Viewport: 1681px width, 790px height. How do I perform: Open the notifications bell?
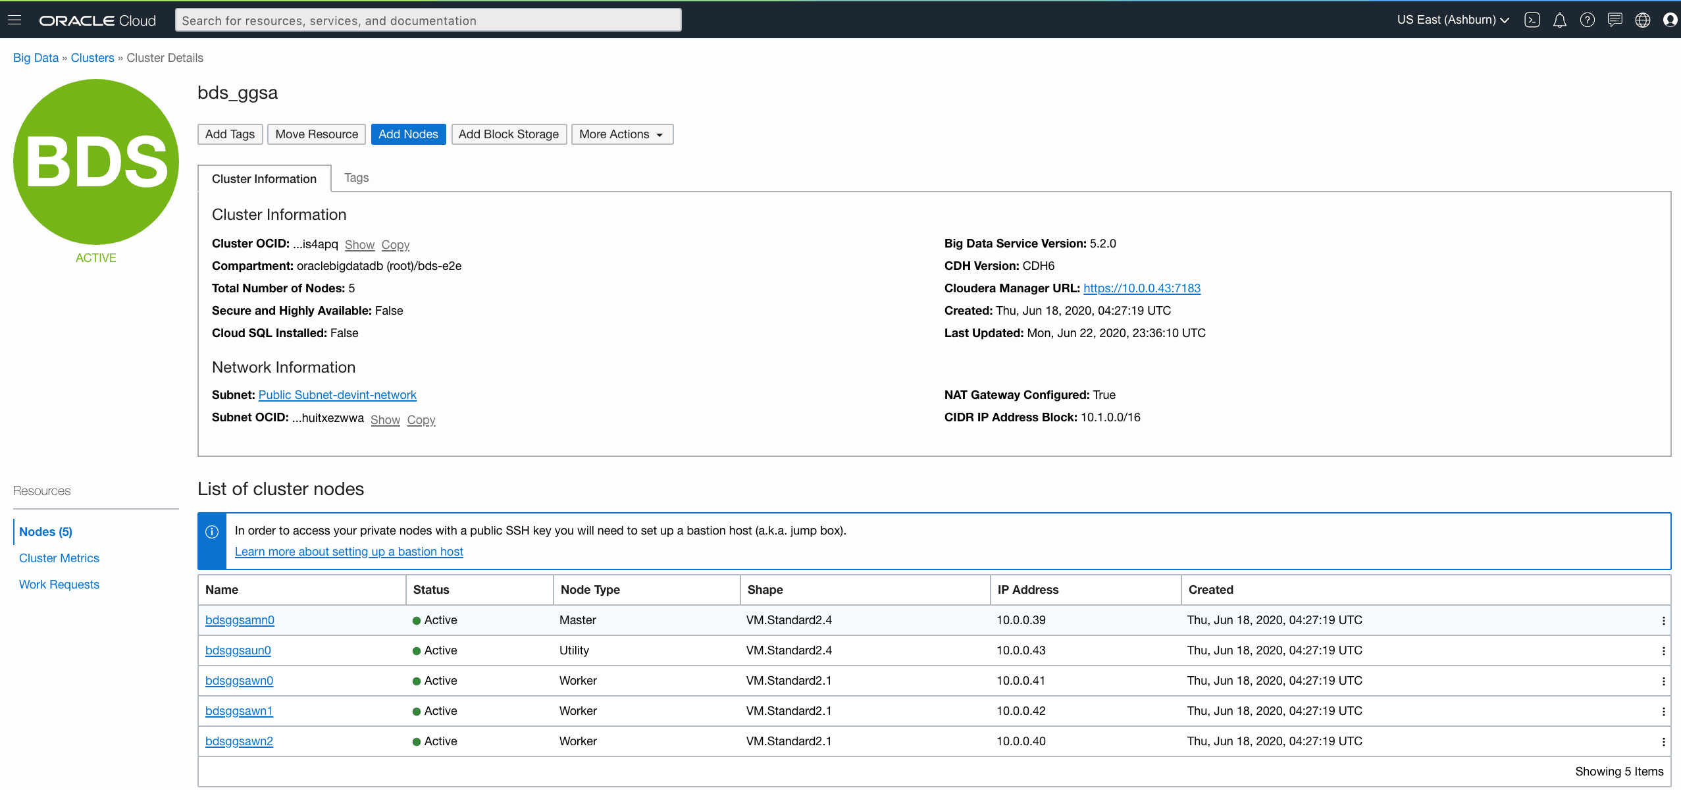(1559, 20)
